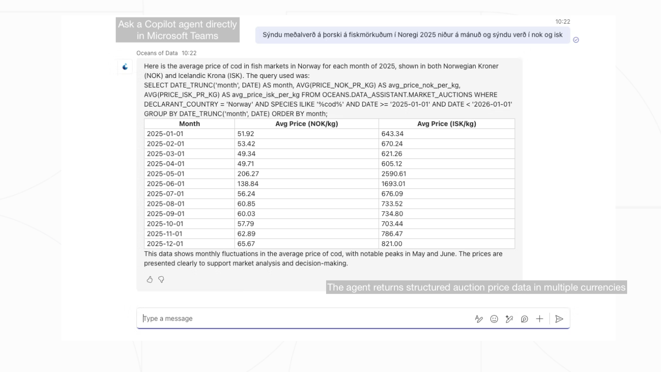
Task: Click the 206.27 NOK price cell
Action: click(x=307, y=174)
